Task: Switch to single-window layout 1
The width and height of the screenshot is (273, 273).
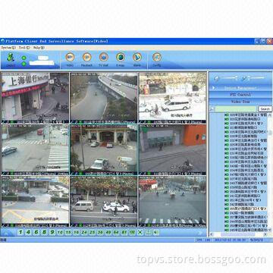Action: click(20, 232)
